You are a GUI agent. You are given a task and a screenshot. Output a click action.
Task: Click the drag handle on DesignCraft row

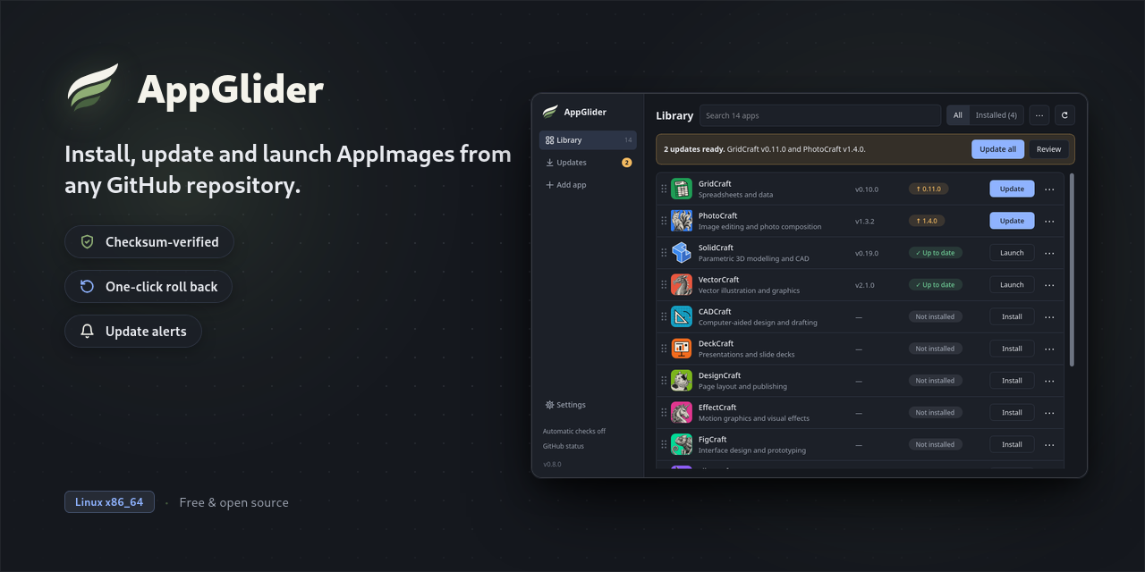664,381
